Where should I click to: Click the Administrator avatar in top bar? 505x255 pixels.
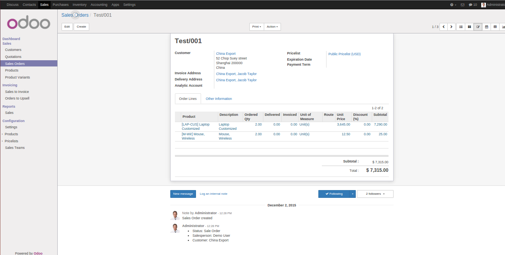click(484, 5)
